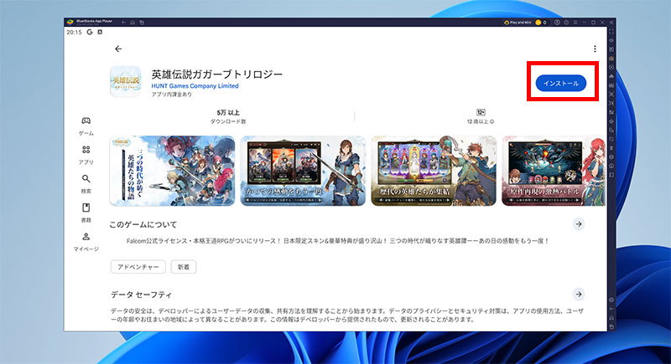The image size is (671, 364).
Task: Open the 検索 (Search) sidebar icon
Action: point(86,182)
